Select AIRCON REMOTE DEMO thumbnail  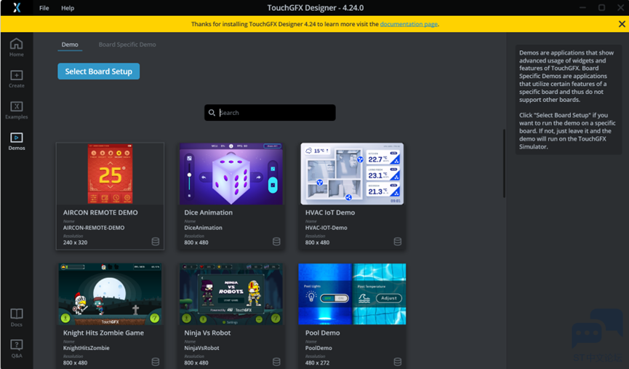coord(111,173)
